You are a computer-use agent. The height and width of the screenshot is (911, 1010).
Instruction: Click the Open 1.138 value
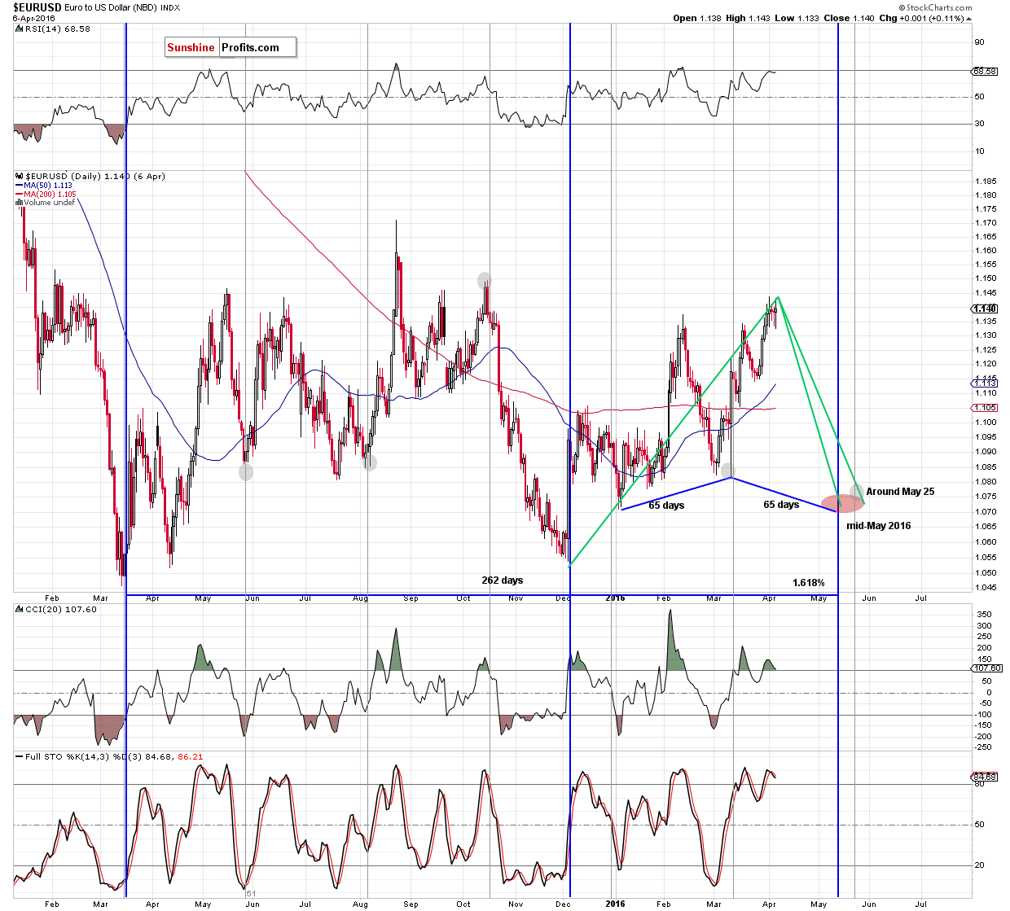697,18
